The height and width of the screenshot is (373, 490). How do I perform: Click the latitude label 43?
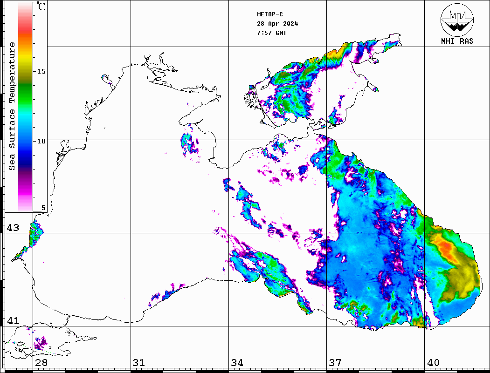click(13, 228)
